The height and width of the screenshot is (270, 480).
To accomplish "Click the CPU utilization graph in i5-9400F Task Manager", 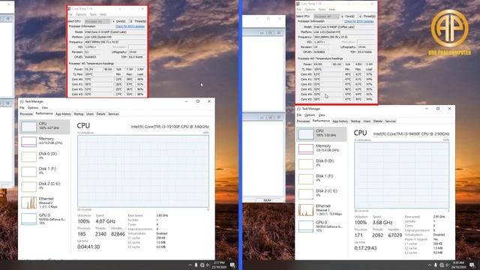I will point(402,175).
